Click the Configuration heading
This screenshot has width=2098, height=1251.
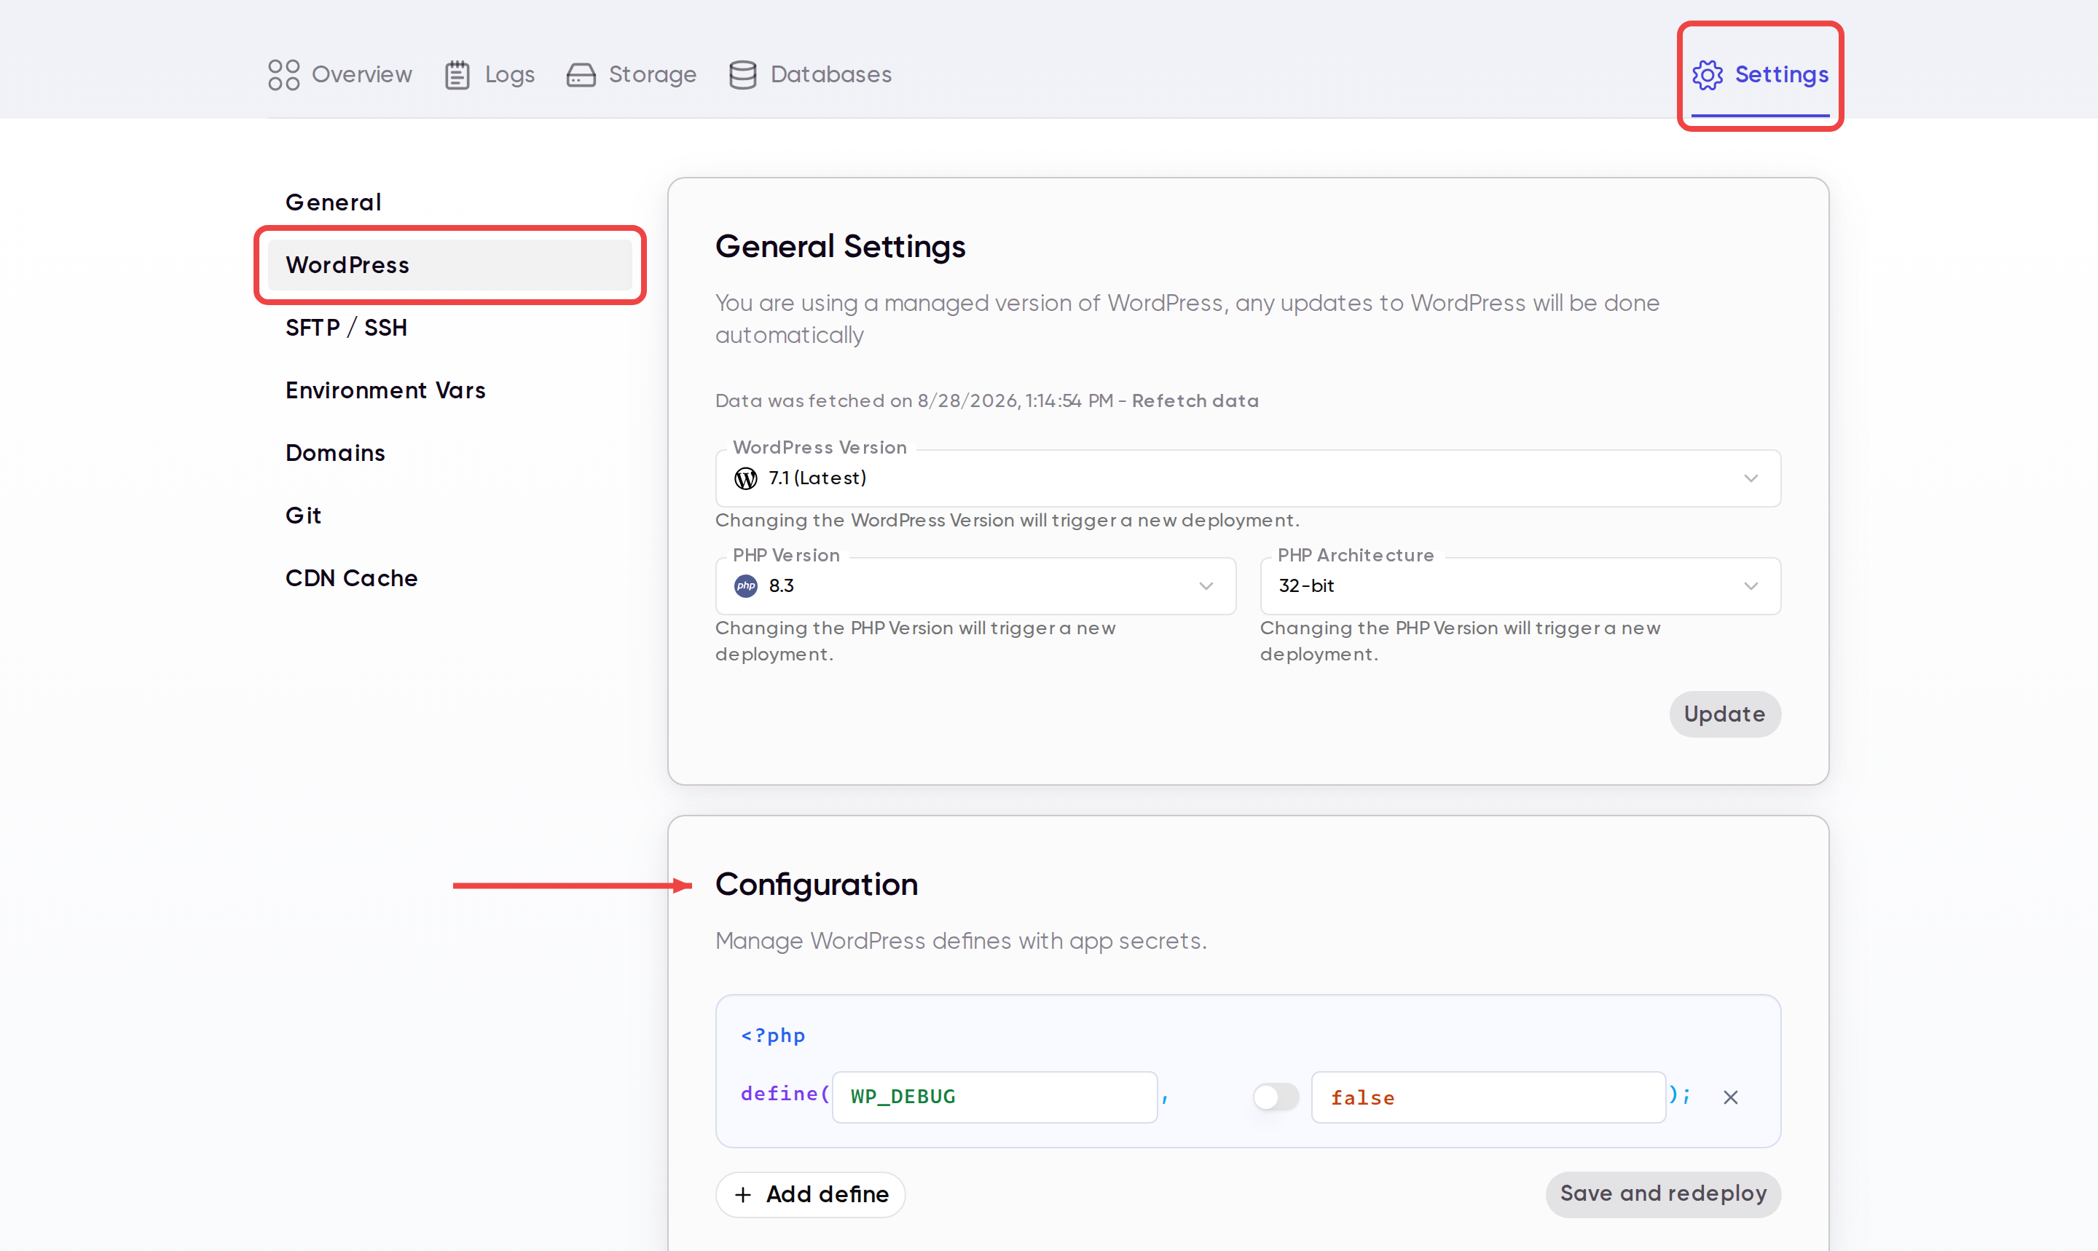click(817, 884)
